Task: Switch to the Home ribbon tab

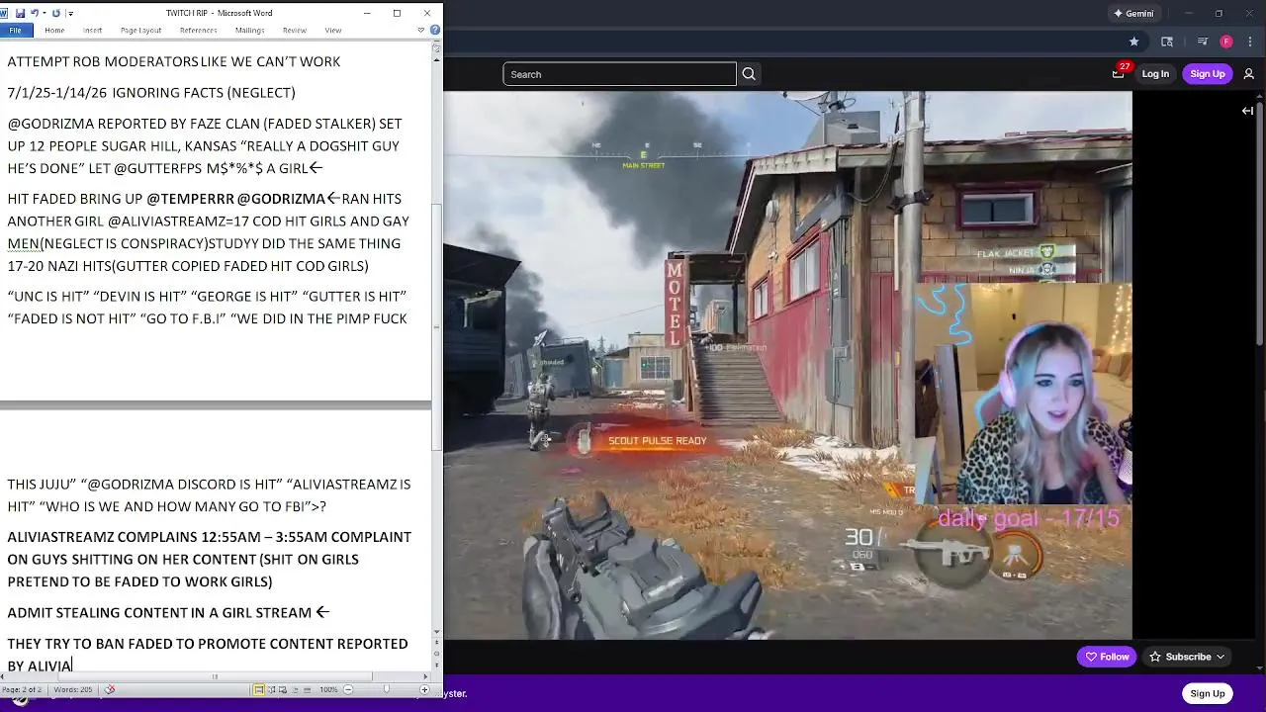Action: 54,31
